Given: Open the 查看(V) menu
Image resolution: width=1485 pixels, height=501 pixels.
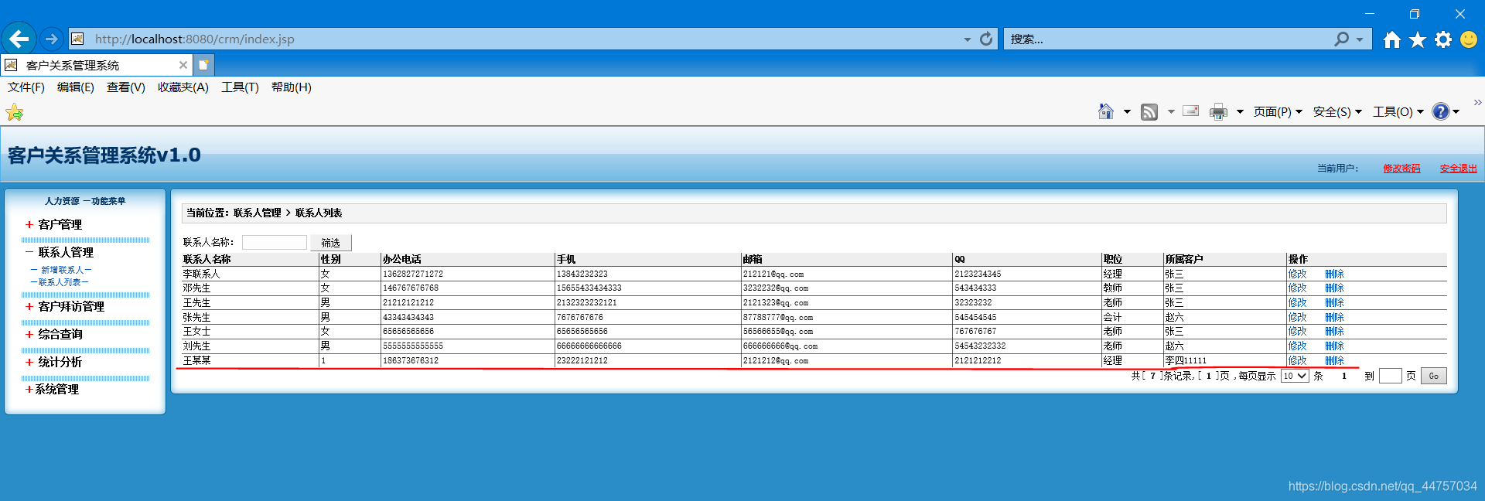Looking at the screenshot, I should coord(126,87).
